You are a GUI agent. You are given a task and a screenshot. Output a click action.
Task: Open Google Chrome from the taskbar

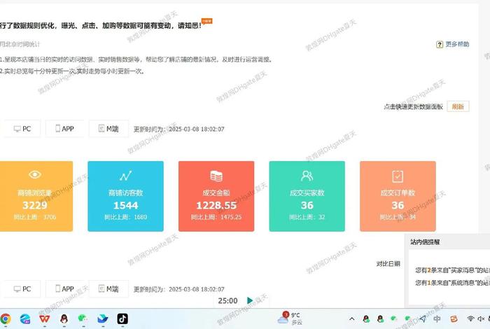[6, 318]
